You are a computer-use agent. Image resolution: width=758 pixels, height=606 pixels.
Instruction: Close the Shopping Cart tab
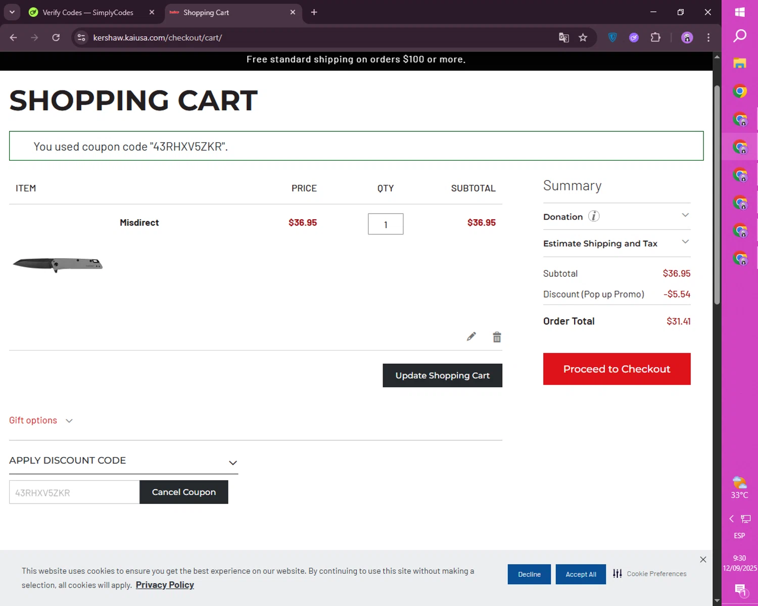(x=293, y=12)
